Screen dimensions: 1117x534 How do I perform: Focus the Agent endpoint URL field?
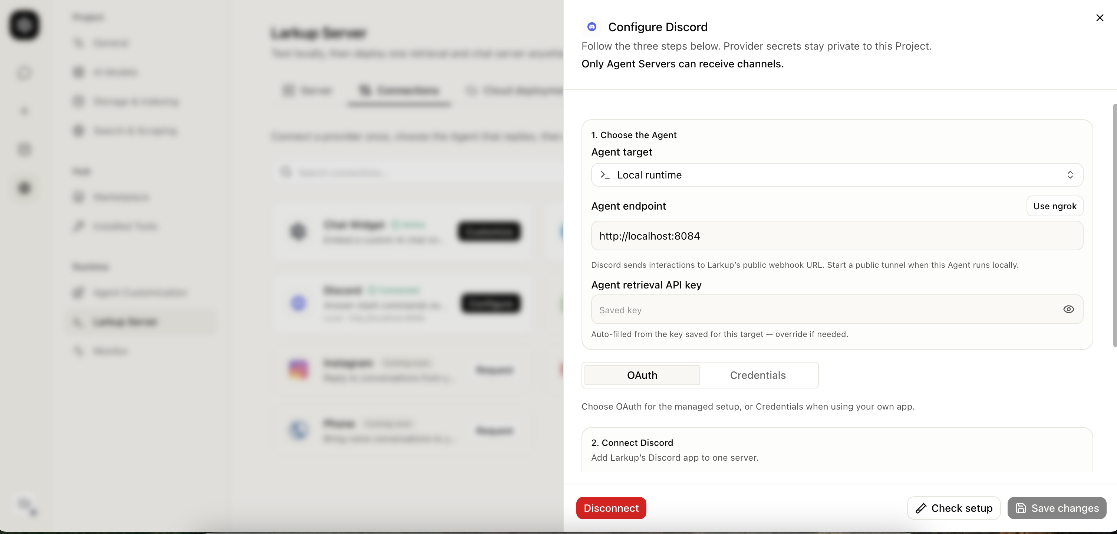[837, 236]
